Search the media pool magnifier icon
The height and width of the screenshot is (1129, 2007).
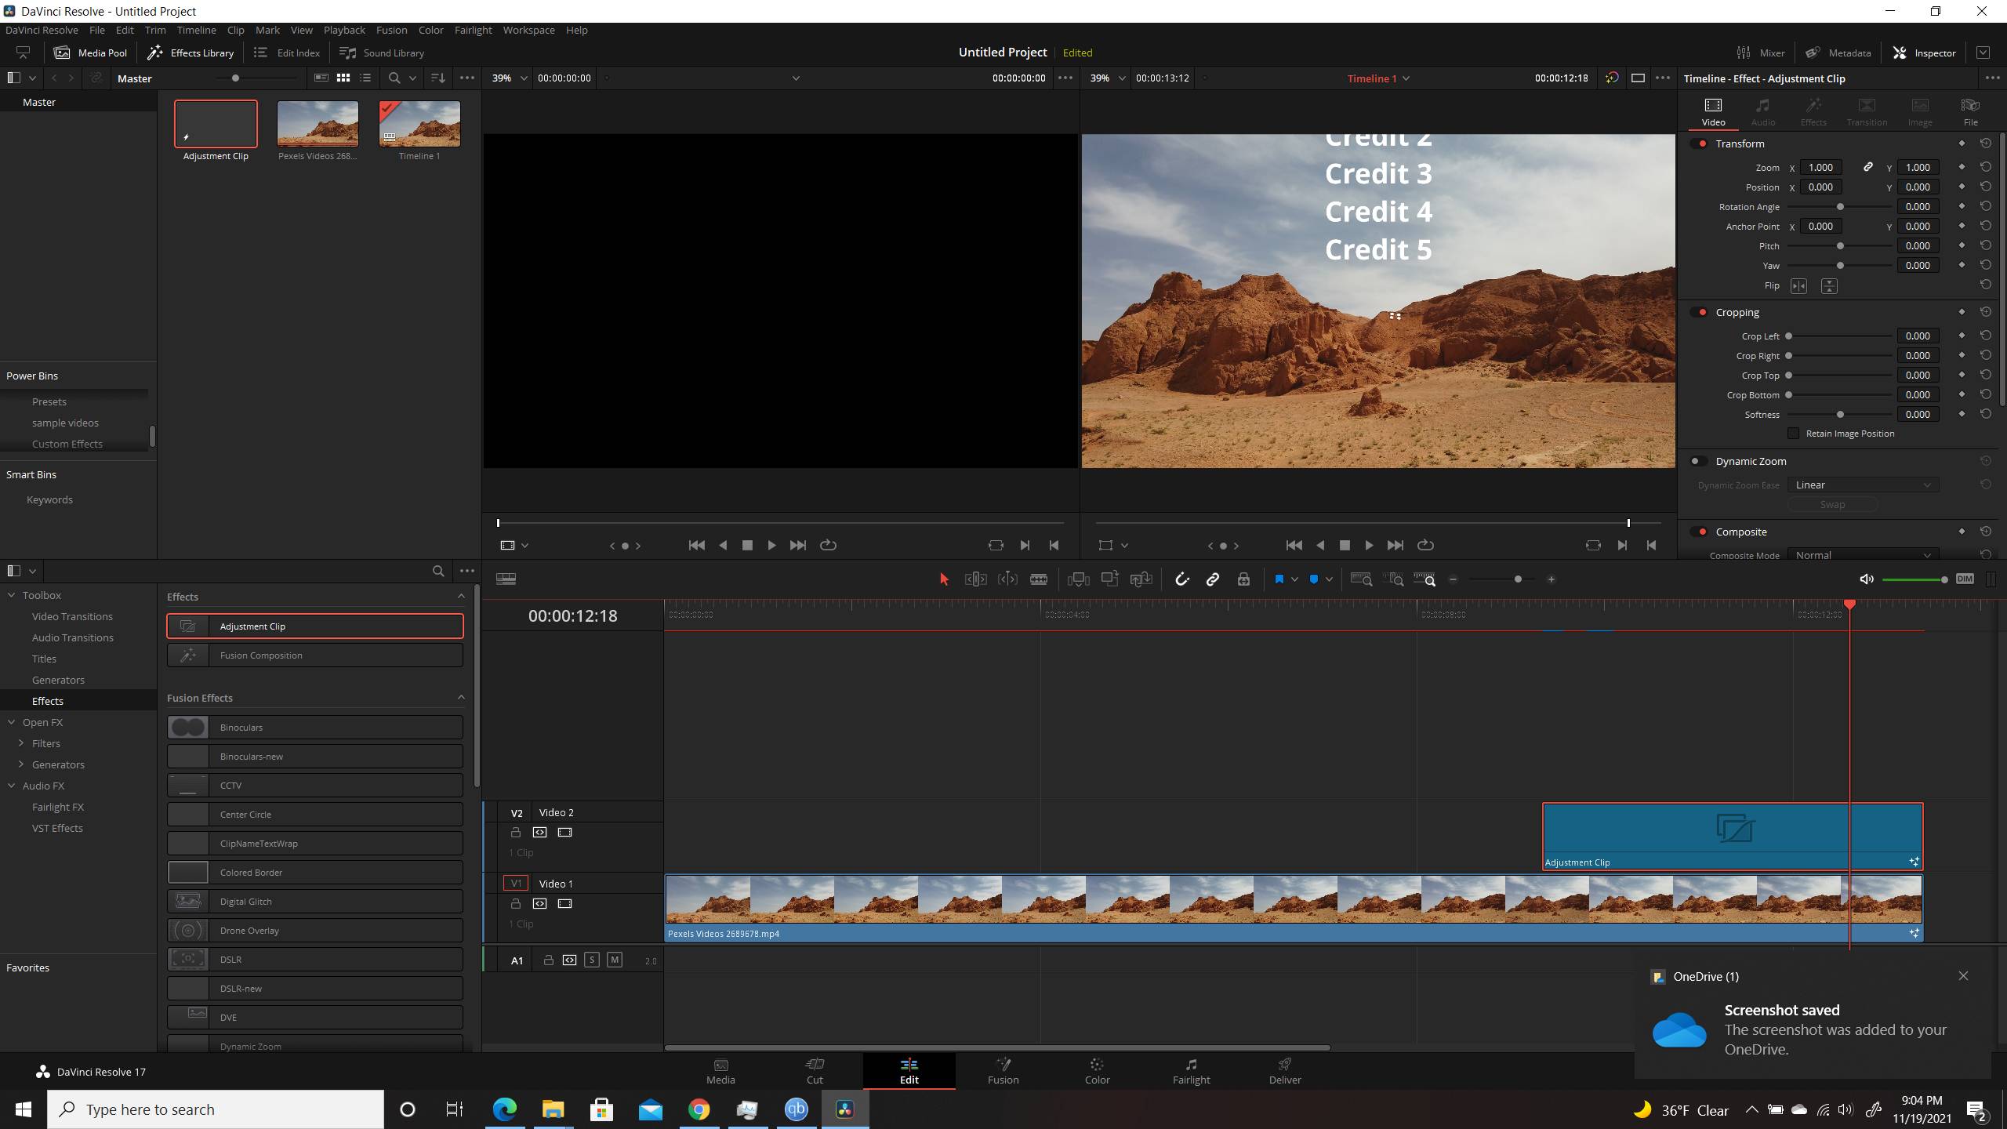tap(394, 78)
